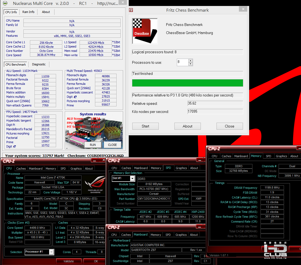Viewport: 301px width, 265px height.
Task: Open Mainboard tab in CPU-Z CPU window
Action: click(x=36, y=168)
